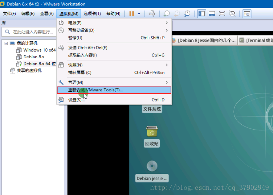Viewport: 273px width, 195px height.
Task: Select 暂停(U) from the menu
Action: 114,38
